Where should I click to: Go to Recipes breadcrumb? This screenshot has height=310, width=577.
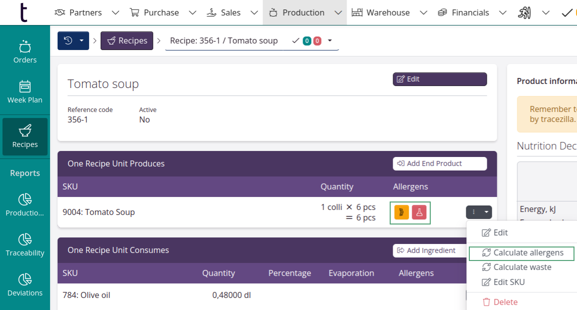[x=127, y=40]
